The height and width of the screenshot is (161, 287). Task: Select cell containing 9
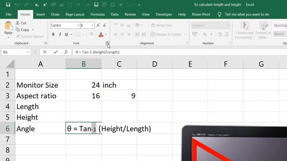(119, 96)
